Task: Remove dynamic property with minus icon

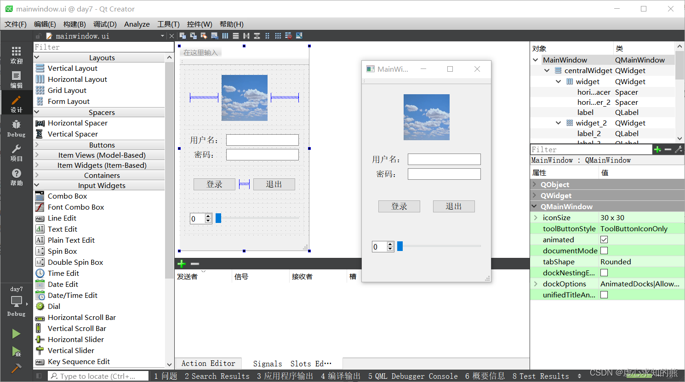Action: pos(668,149)
